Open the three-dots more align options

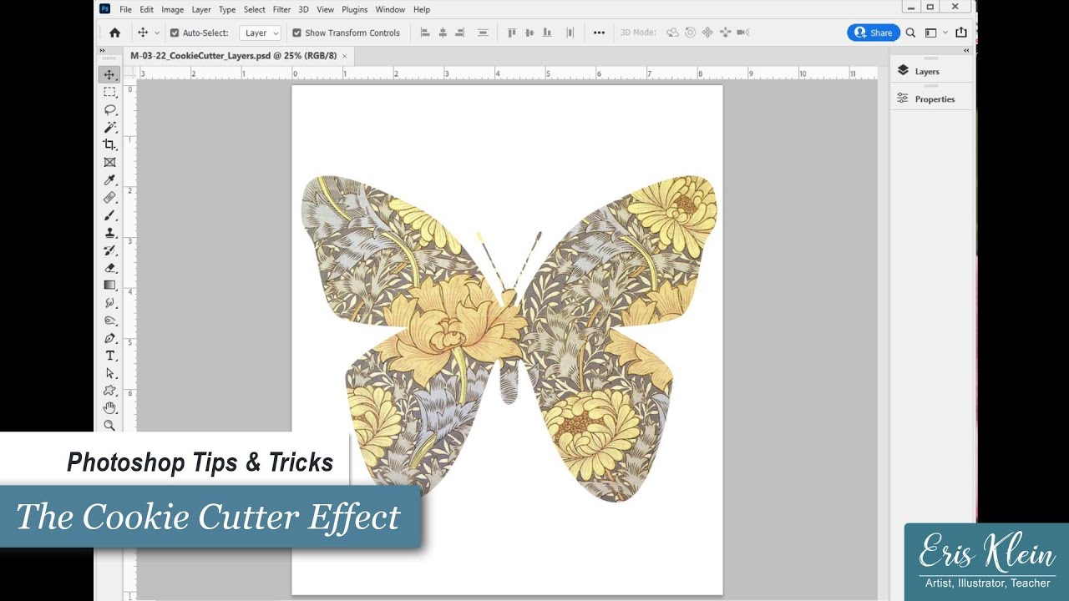[599, 33]
